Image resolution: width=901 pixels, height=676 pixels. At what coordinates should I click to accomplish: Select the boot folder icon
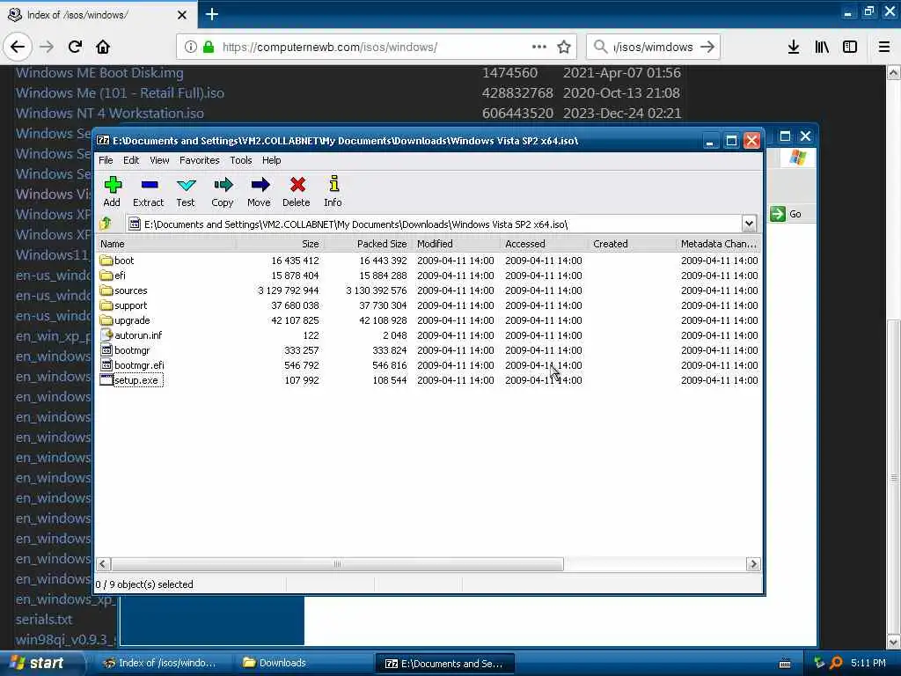click(x=106, y=261)
